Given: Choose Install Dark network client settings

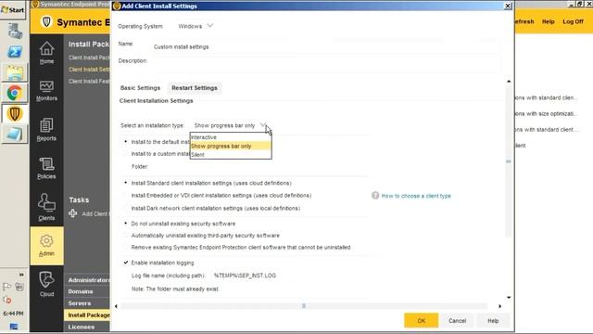Looking at the screenshot, I should coord(126,208).
